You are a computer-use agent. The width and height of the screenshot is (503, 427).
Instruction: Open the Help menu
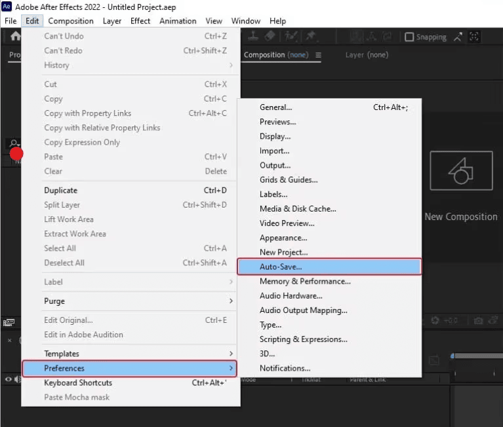coord(277,21)
